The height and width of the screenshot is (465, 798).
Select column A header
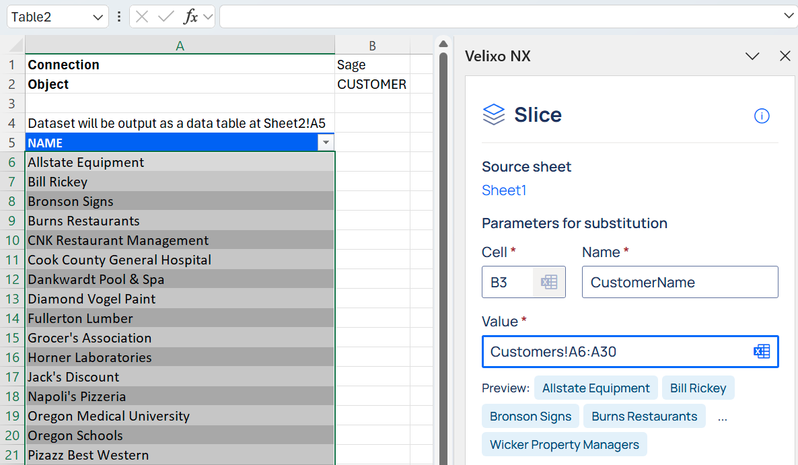180,45
